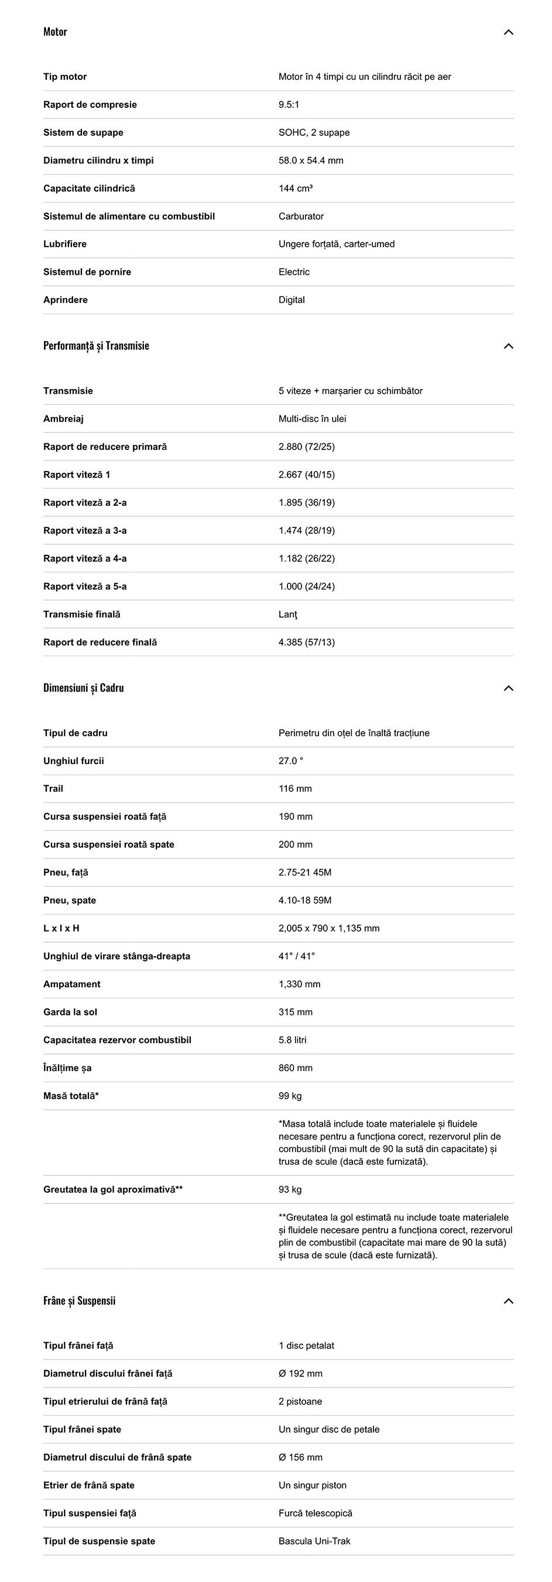This screenshot has width=552, height=1582.
Task: Select the Sistemul de pornire label
Action: [x=87, y=272]
